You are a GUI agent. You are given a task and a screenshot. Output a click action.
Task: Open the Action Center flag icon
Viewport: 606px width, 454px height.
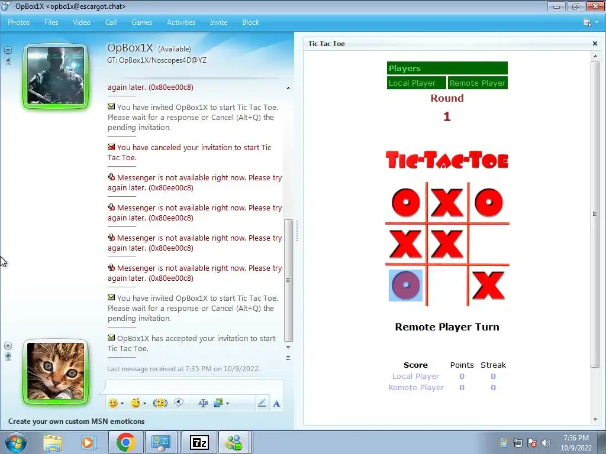532,443
